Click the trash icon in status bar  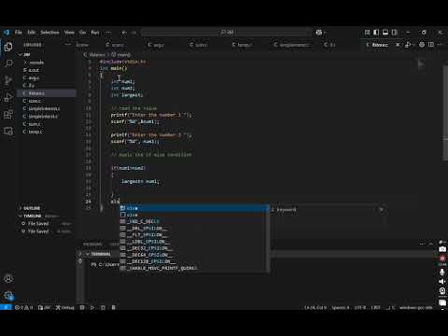(114, 307)
